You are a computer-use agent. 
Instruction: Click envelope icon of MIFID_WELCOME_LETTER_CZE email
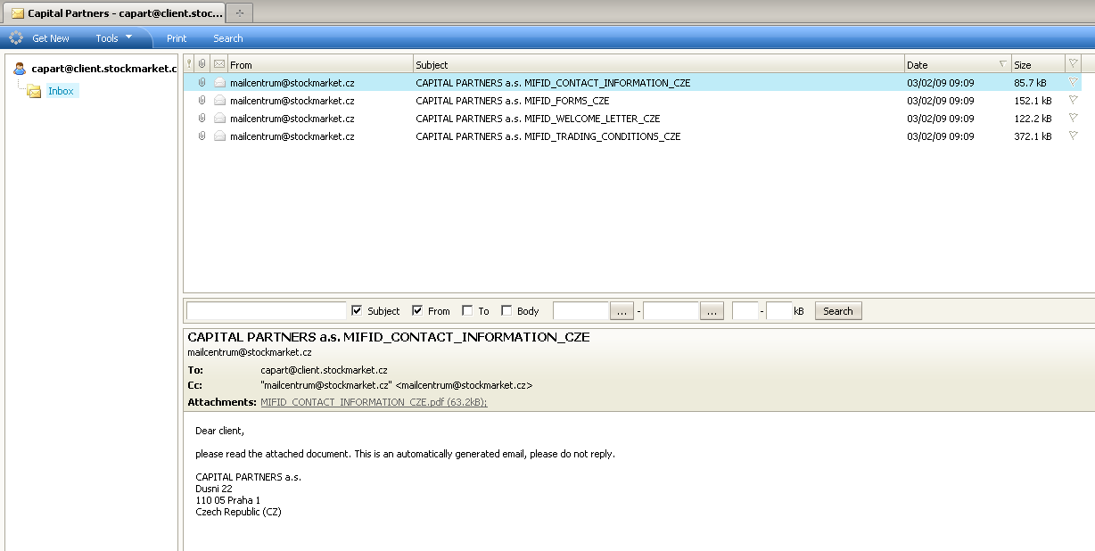coord(219,118)
